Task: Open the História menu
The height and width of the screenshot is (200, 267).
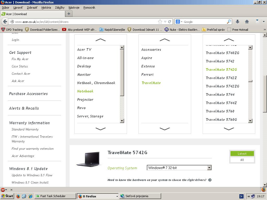Action: (x=46, y=8)
